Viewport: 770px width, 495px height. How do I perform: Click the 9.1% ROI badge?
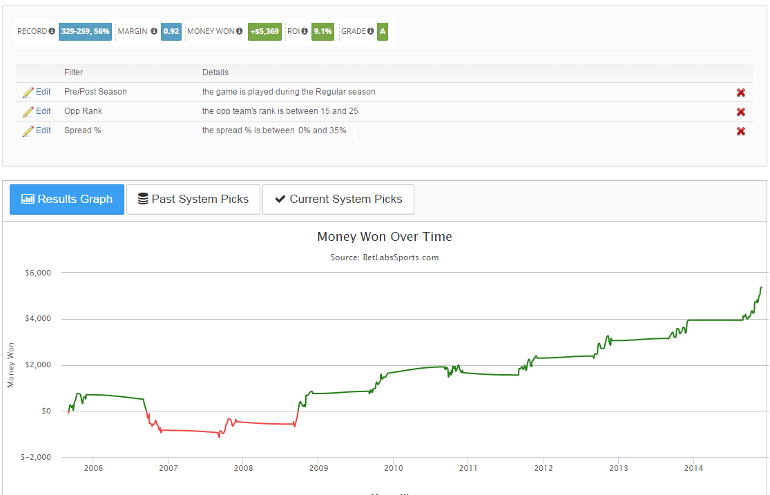323,32
